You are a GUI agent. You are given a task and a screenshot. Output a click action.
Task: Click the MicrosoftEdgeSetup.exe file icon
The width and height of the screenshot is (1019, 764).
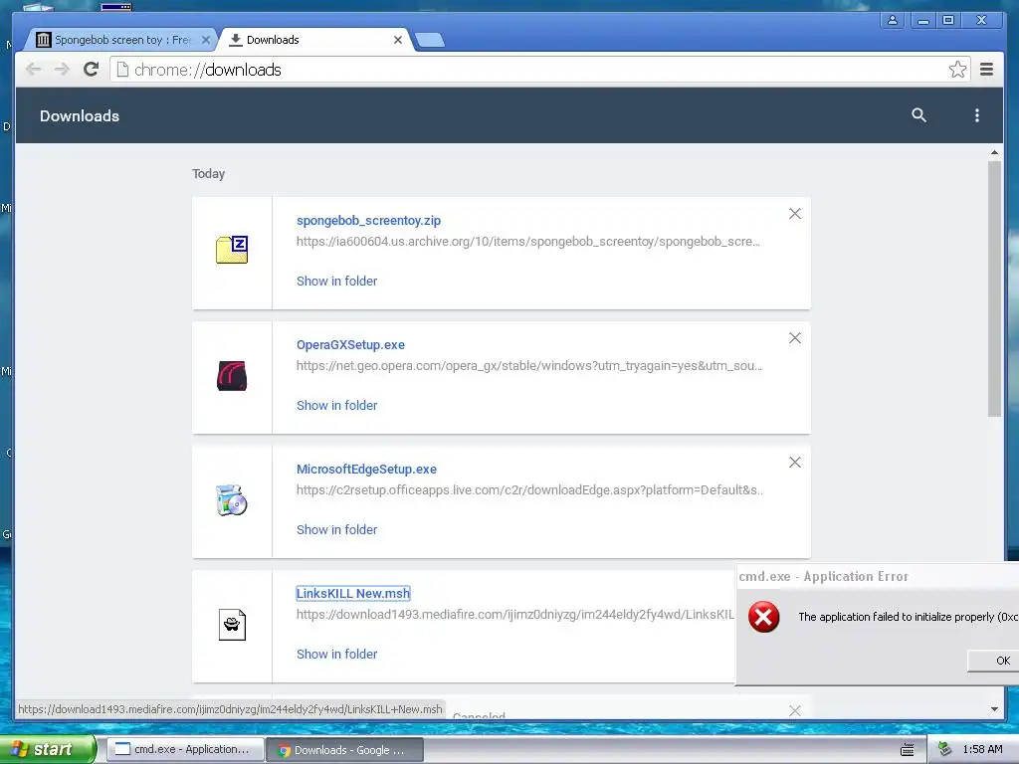[x=232, y=500]
